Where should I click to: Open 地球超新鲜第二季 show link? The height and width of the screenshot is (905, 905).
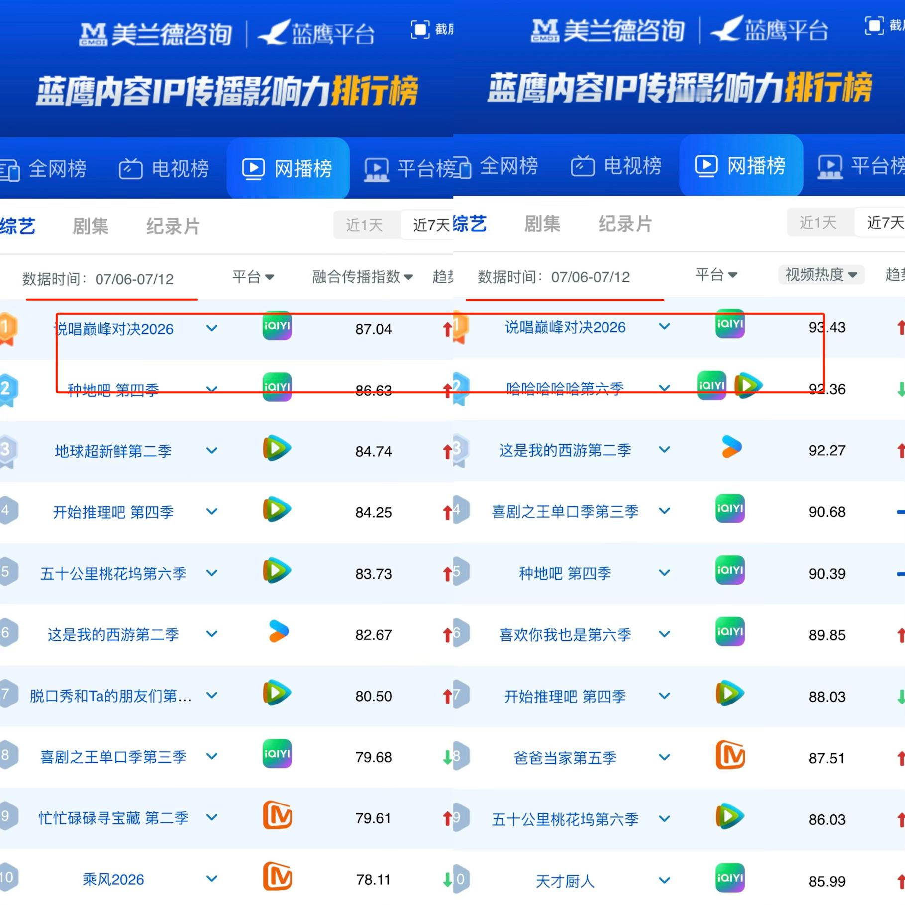113,451
